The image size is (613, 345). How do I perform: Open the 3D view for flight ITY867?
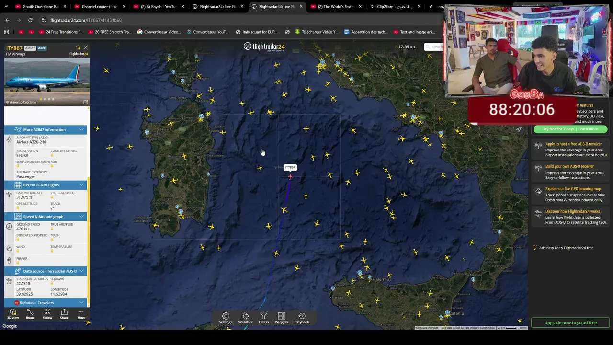(13, 314)
